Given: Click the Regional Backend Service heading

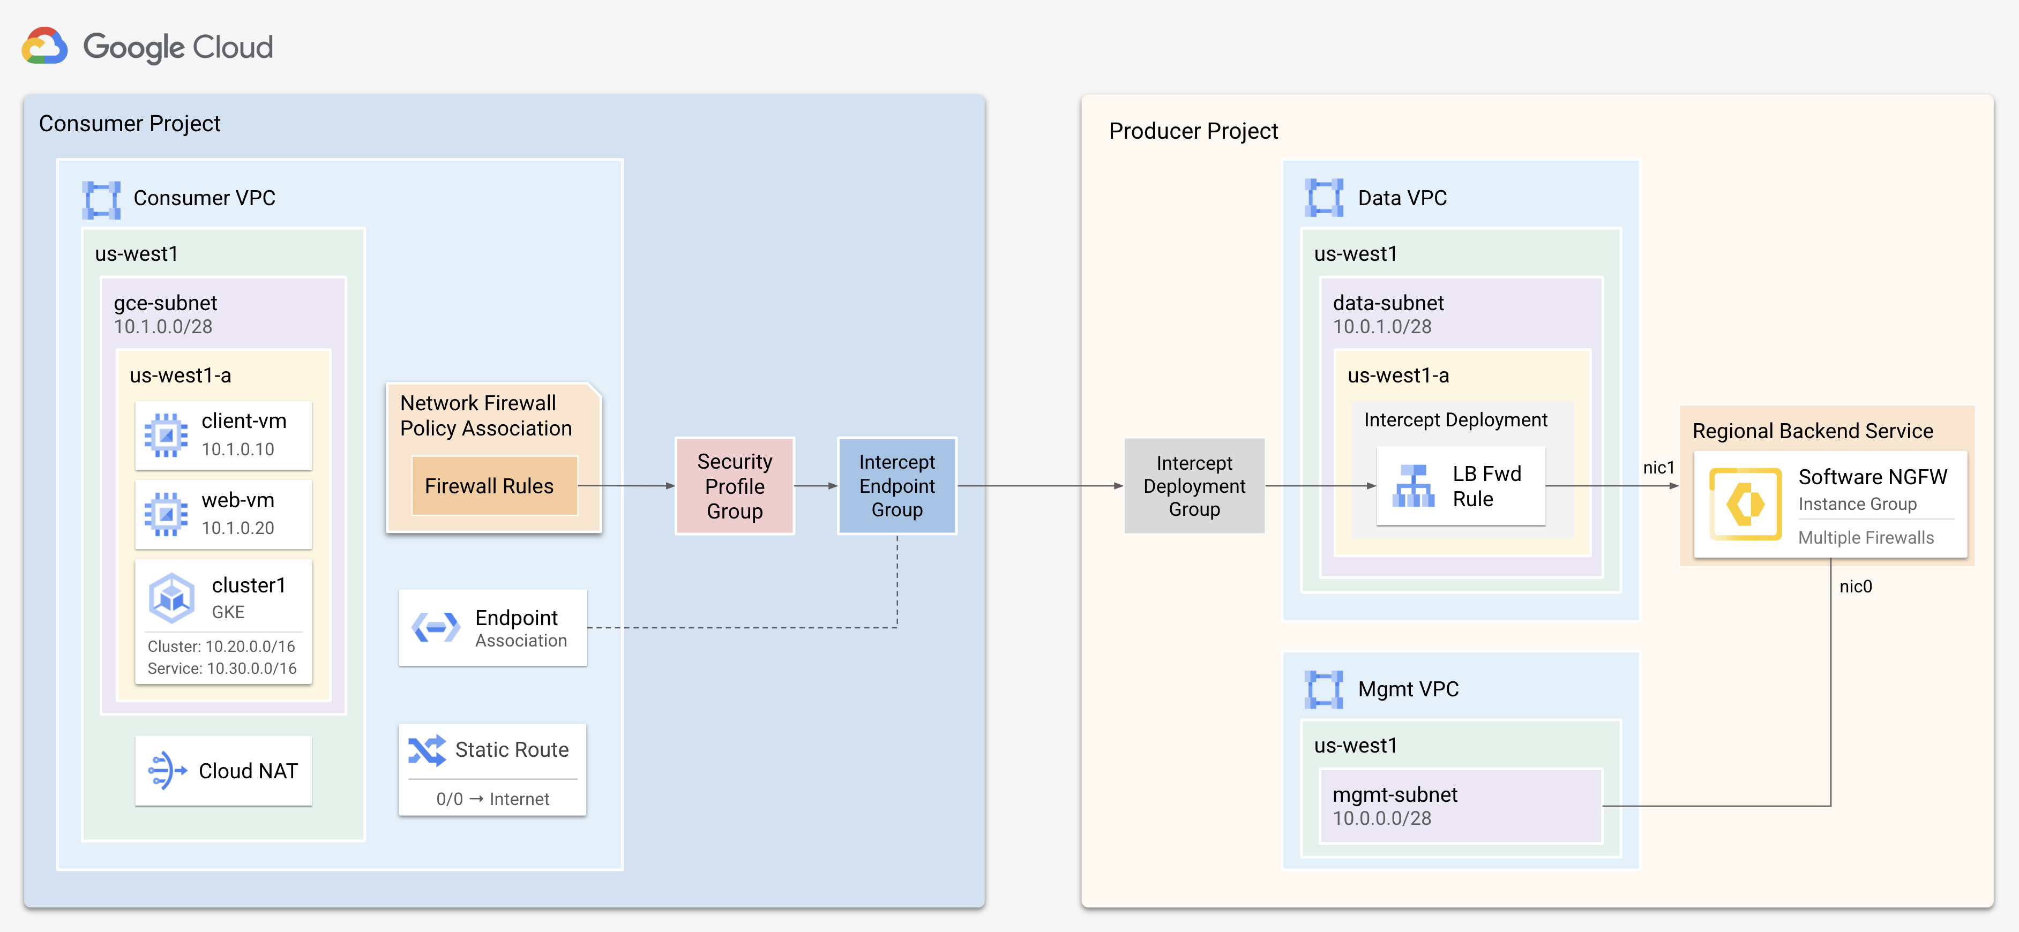Looking at the screenshot, I should pos(1812,431).
